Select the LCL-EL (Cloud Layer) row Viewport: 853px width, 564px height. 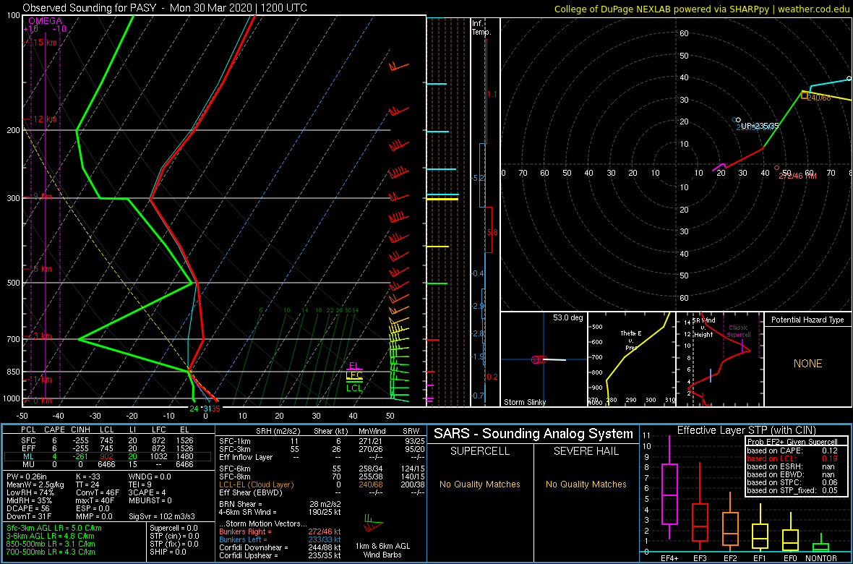tap(322, 484)
